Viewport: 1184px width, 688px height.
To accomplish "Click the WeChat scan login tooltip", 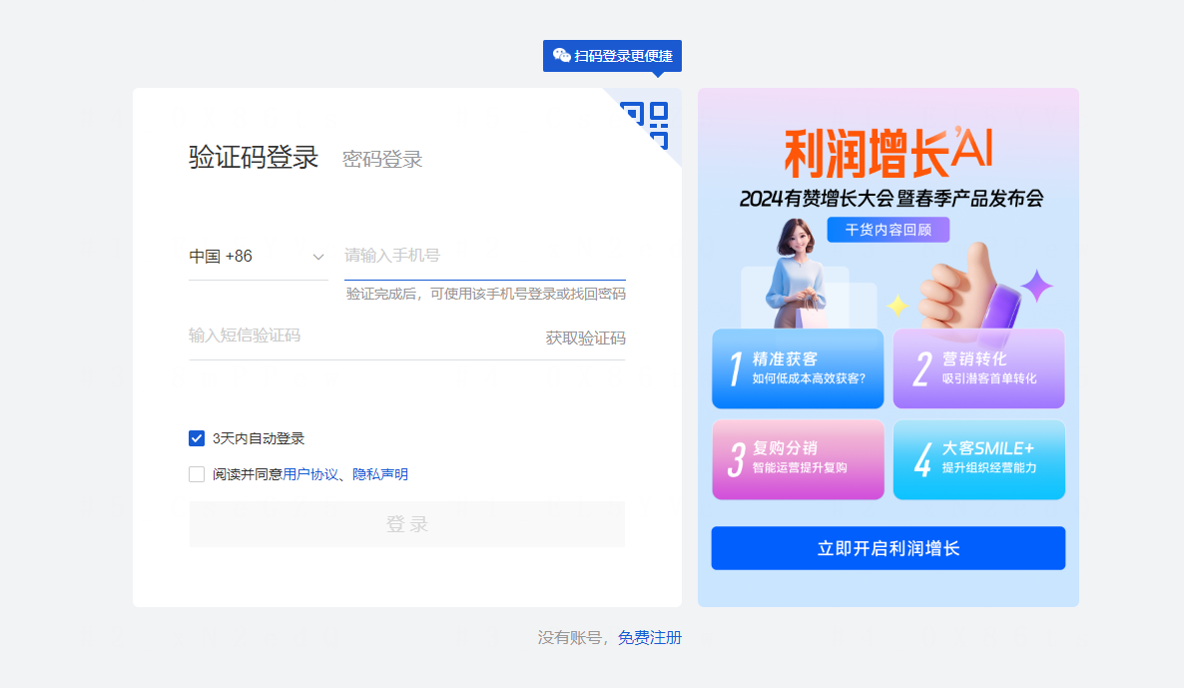I will tap(612, 56).
